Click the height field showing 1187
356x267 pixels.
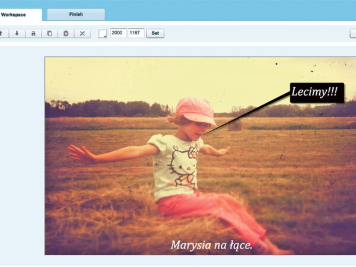click(136, 33)
